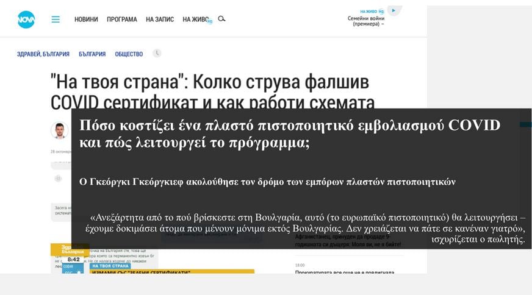This screenshot has width=532, height=295.
Task: Open the ЗДРАВЕЙ, БЪЛГАРИЯ category link
Action: tap(43, 54)
